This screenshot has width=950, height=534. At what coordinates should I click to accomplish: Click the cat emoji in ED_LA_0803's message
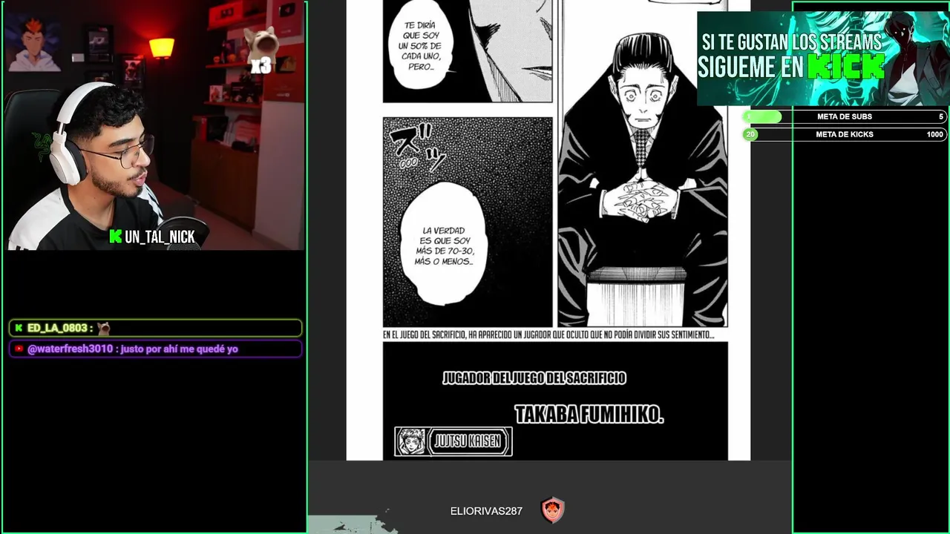[103, 328]
